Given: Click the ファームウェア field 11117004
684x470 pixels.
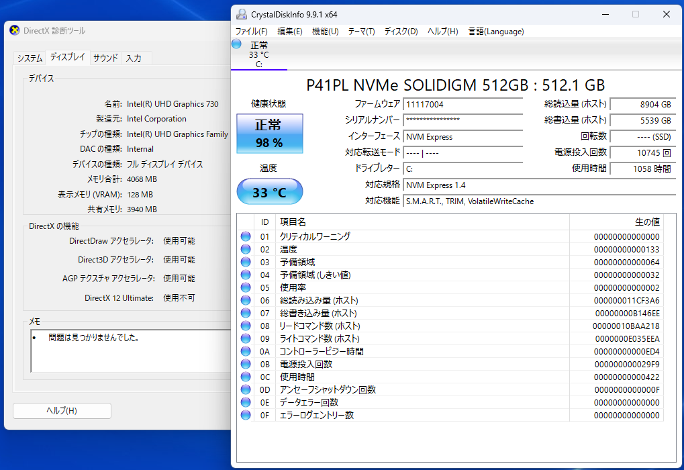Looking at the screenshot, I should coord(463,104).
